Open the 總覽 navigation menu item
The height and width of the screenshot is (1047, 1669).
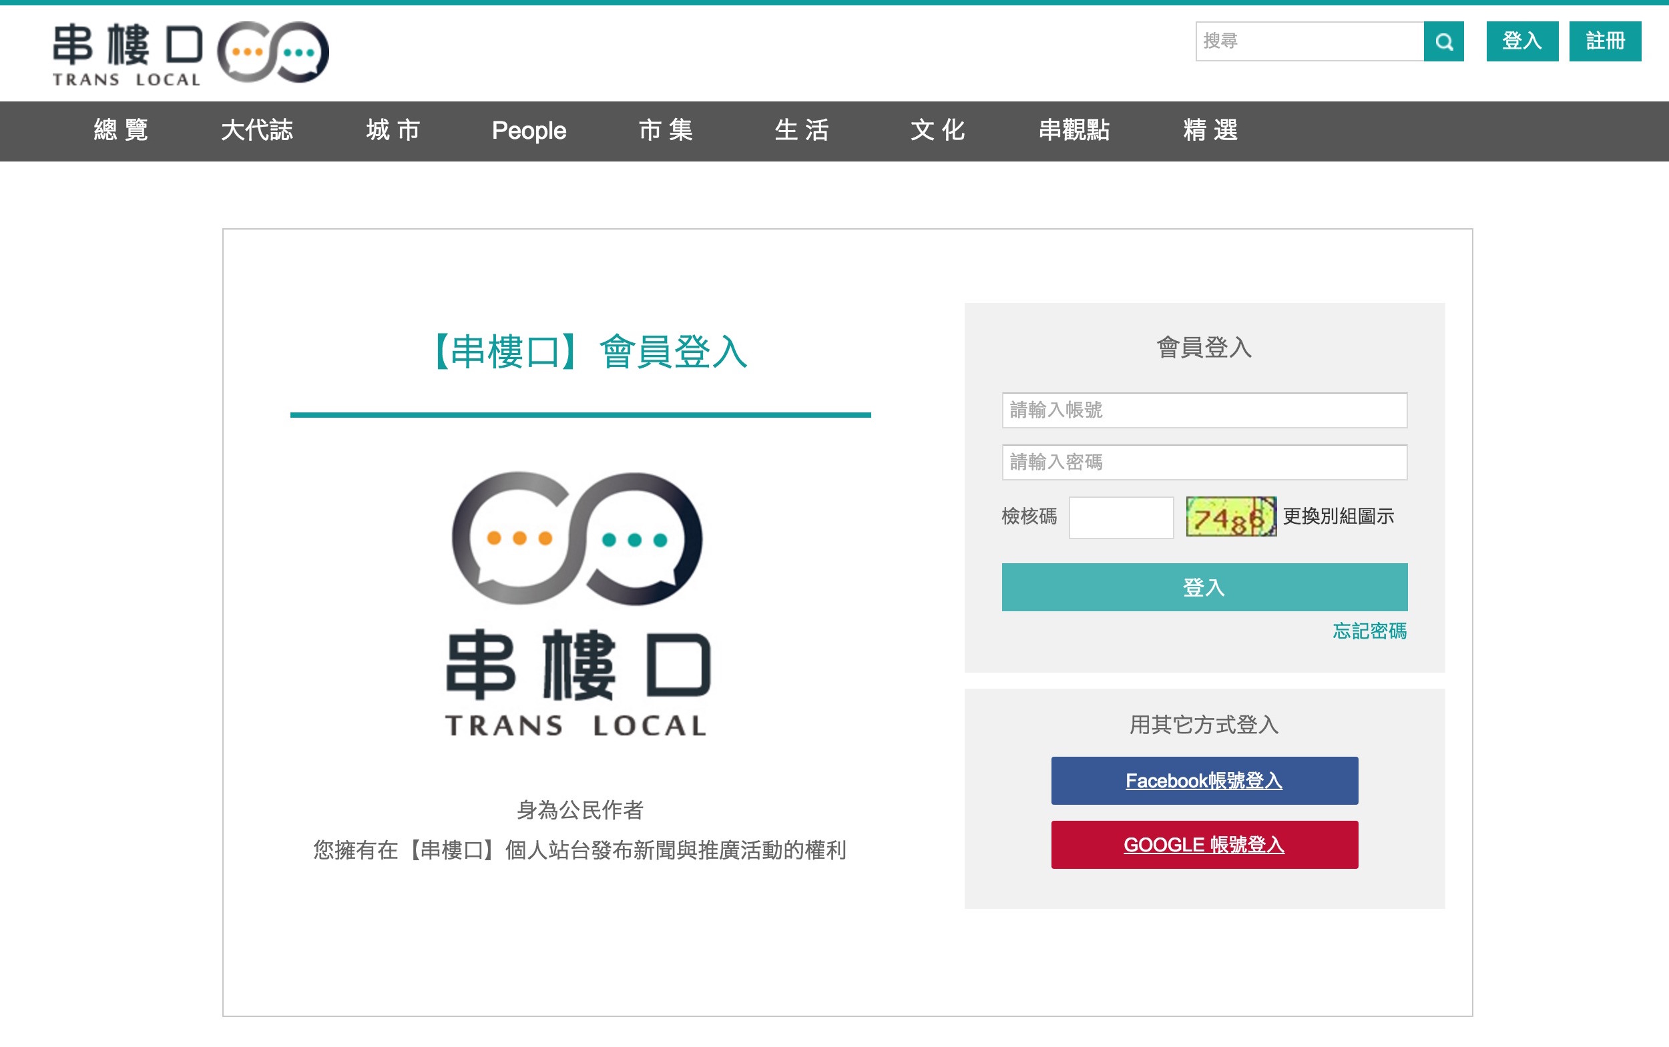pyautogui.click(x=122, y=131)
